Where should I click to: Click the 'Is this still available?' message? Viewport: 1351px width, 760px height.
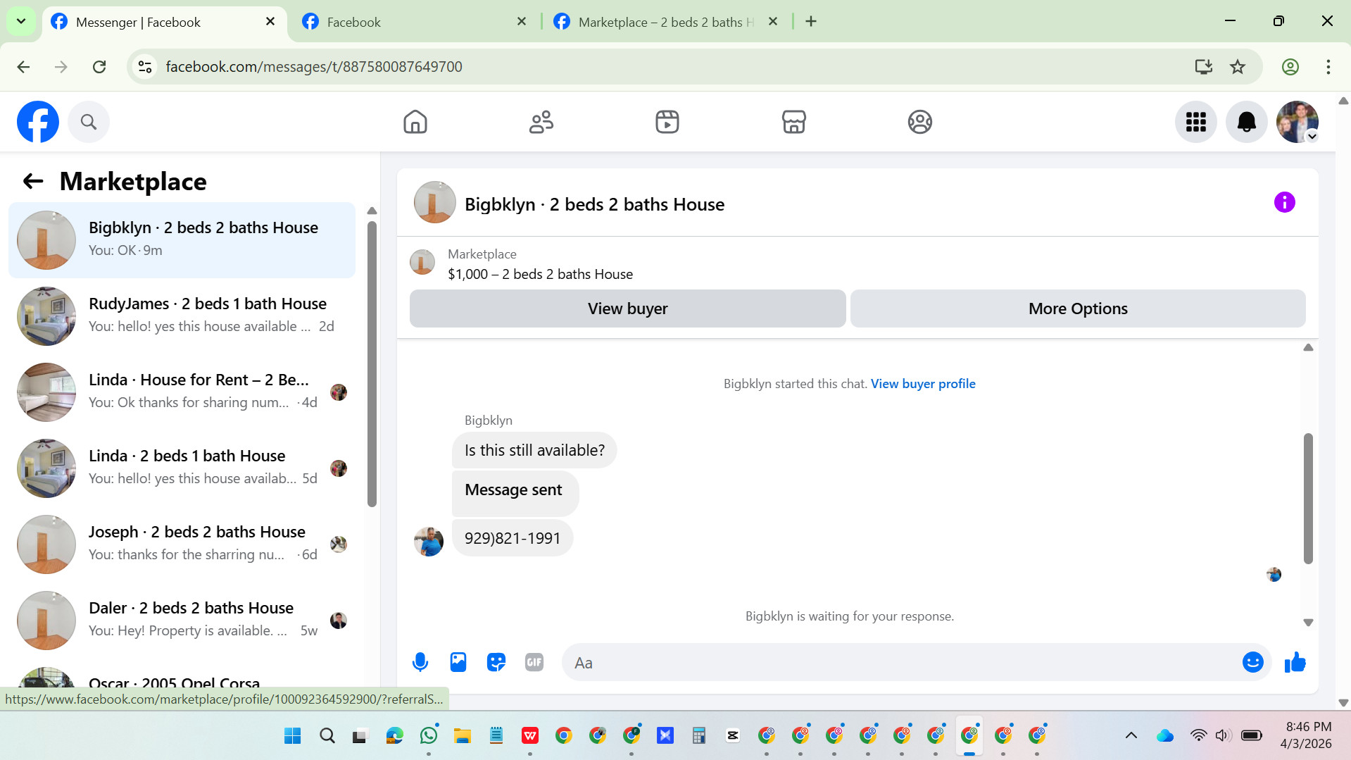(534, 450)
